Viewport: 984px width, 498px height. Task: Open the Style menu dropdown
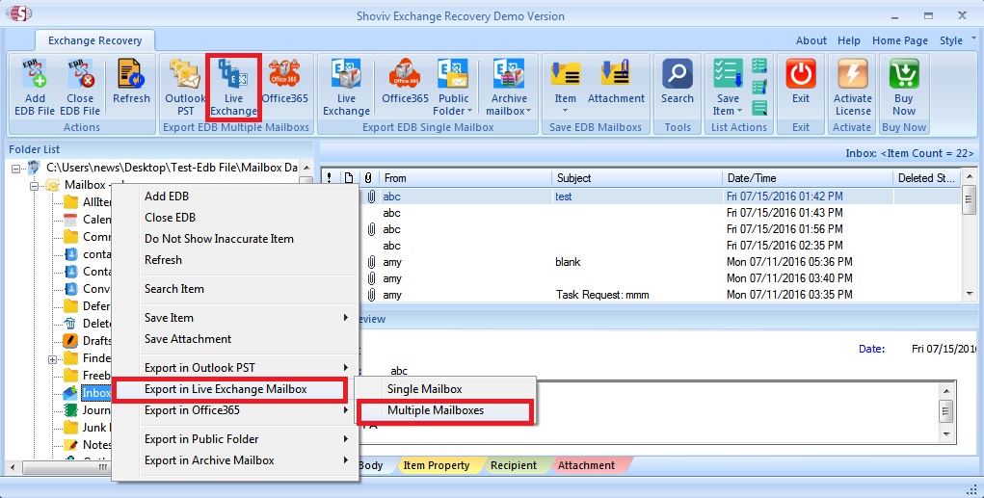click(952, 40)
